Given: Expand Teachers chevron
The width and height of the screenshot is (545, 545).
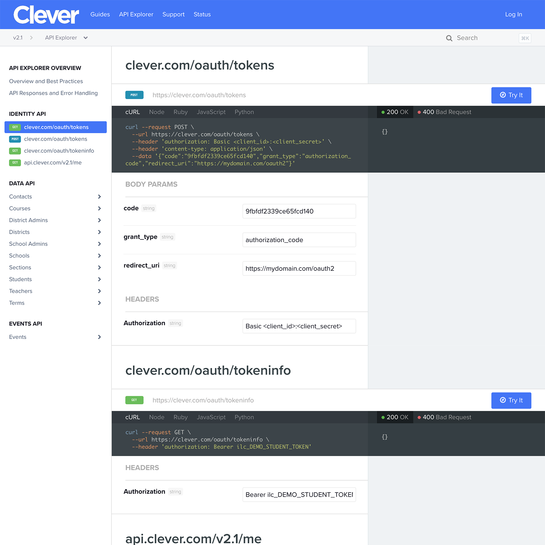Looking at the screenshot, I should 99,291.
